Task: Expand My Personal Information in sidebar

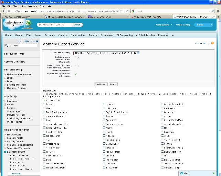Action: pyautogui.click(x=5, y=74)
